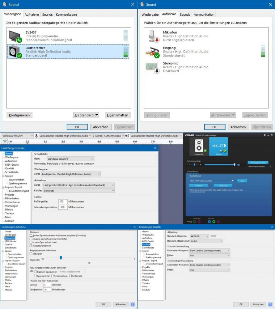The image size is (275, 309).
Task: Open Realtek HD Audio Manager settings gear
Action: [x=264, y=135]
